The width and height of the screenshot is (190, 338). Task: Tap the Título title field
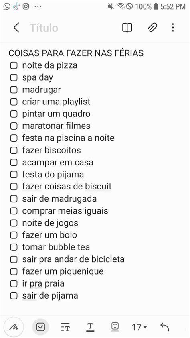coord(44,28)
